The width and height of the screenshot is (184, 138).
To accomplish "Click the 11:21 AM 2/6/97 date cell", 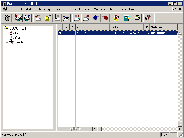I will click(x=127, y=33).
